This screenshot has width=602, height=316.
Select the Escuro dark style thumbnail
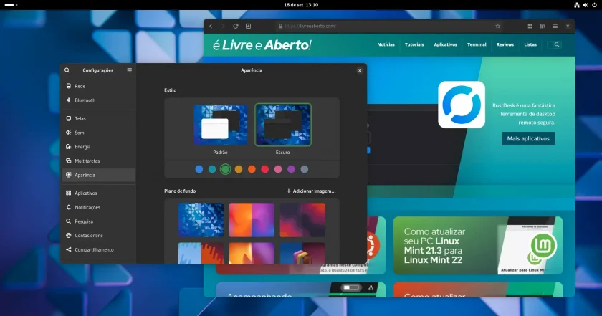click(283, 125)
